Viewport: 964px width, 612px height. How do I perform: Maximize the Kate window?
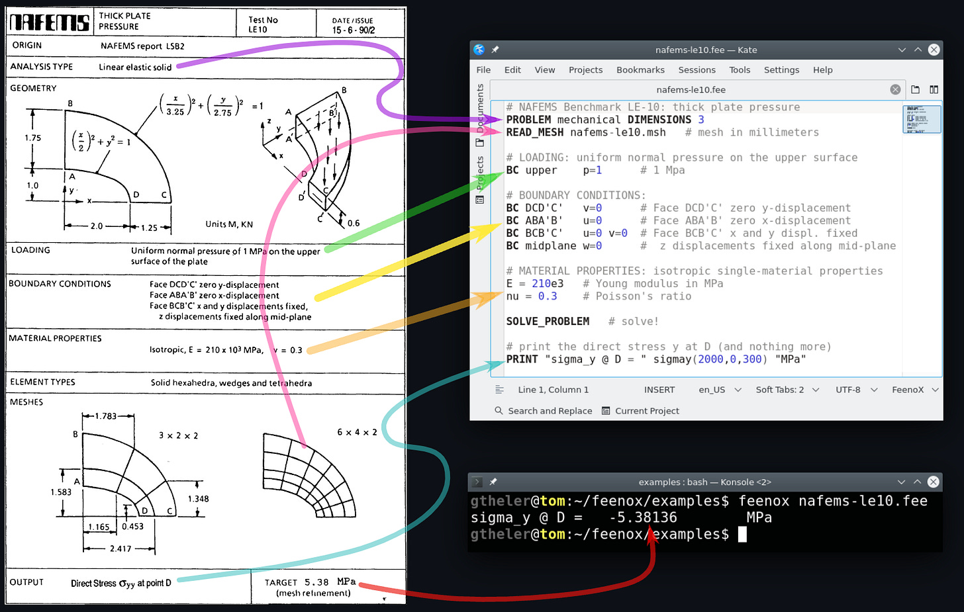pos(918,50)
